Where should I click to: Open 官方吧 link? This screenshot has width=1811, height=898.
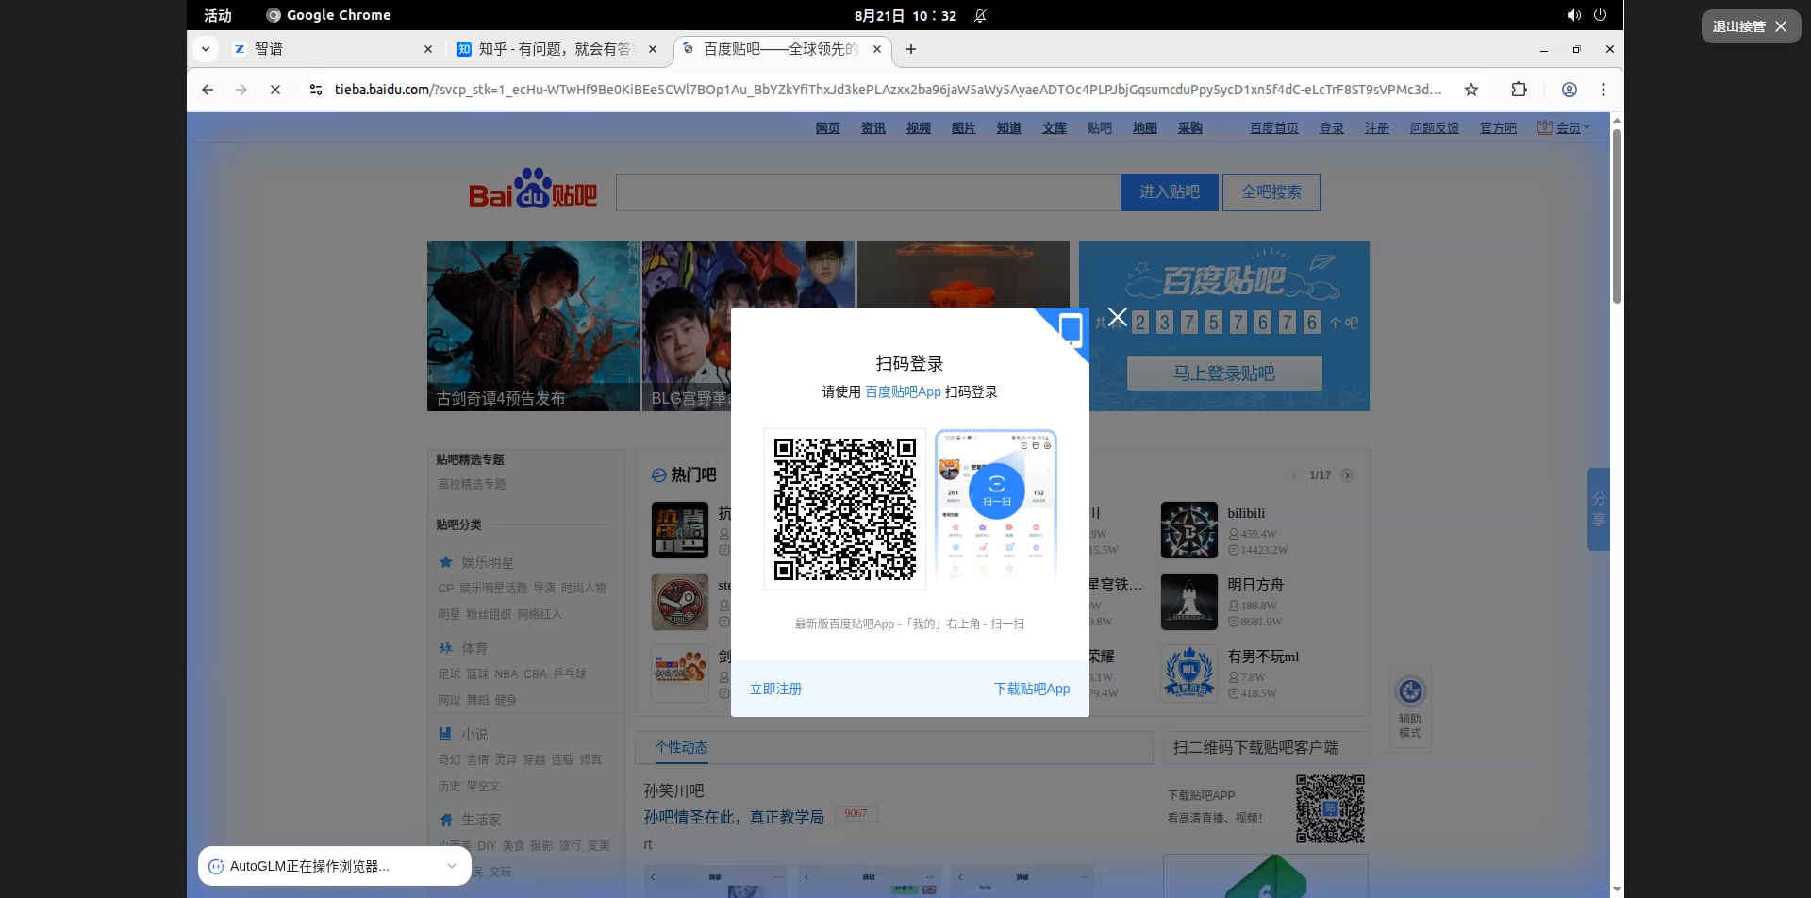[x=1498, y=128]
